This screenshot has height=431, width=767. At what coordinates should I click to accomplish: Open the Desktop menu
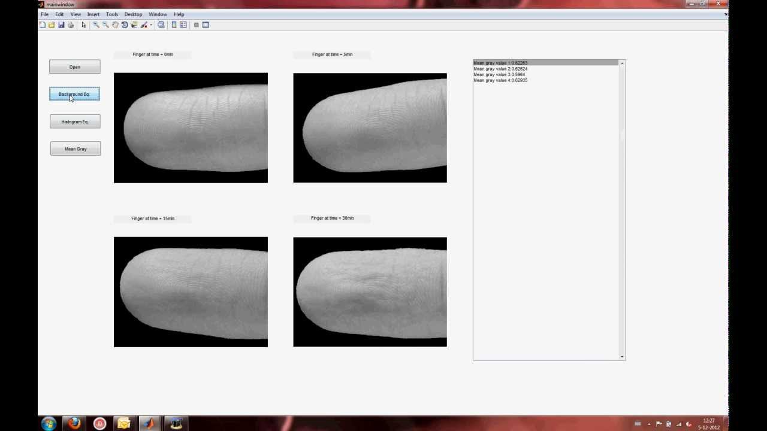click(133, 14)
